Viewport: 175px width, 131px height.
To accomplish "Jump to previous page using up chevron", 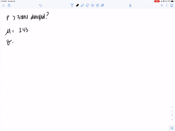I will 172,107.
